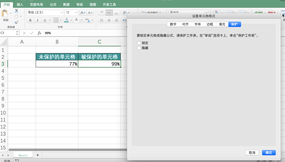Click the text orientation icon
This screenshot has width=285, height=162.
tap(125, 12)
